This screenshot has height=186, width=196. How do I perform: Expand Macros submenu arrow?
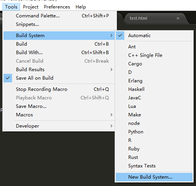pyautogui.click(x=112, y=115)
